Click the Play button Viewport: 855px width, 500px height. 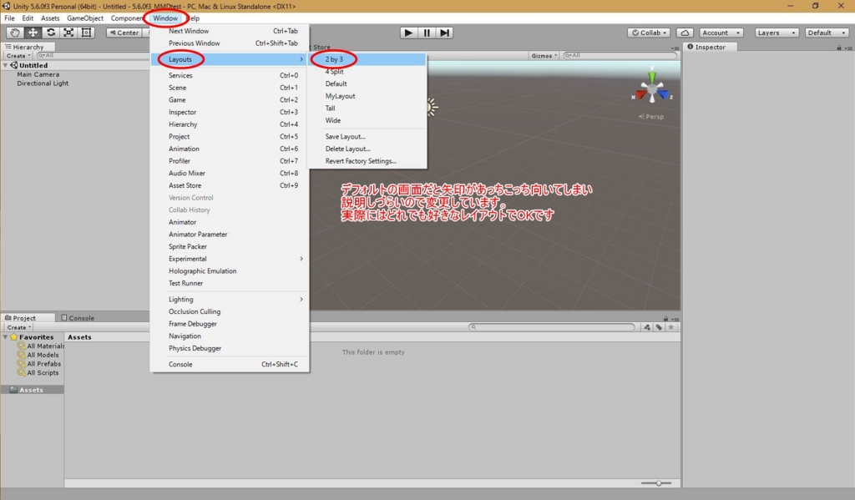(x=407, y=33)
